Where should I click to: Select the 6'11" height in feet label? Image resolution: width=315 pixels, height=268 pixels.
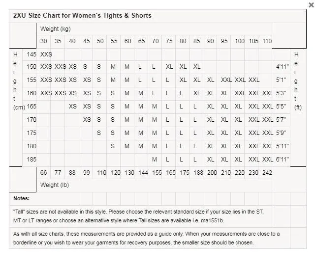283,159
